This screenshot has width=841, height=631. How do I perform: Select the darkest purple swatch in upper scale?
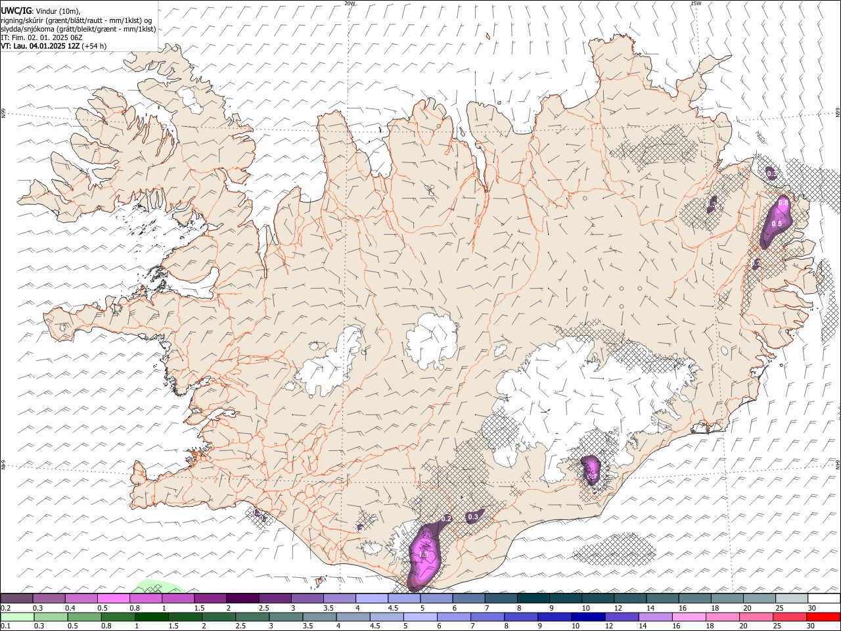[242, 599]
